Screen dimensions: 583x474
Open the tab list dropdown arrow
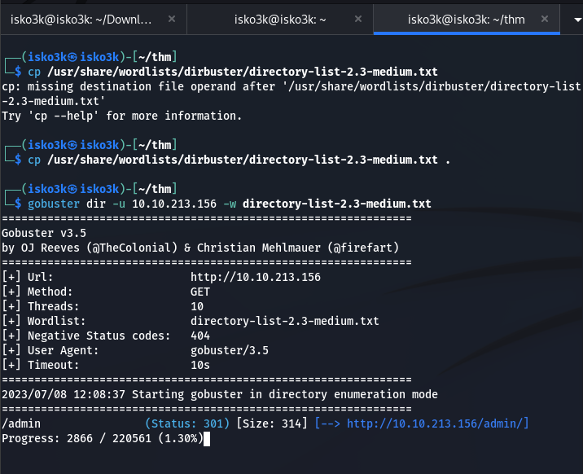pos(570,17)
